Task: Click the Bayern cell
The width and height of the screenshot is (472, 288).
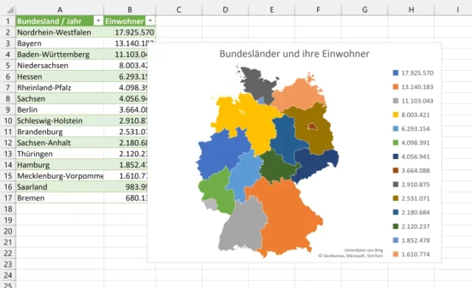Action: click(x=60, y=43)
